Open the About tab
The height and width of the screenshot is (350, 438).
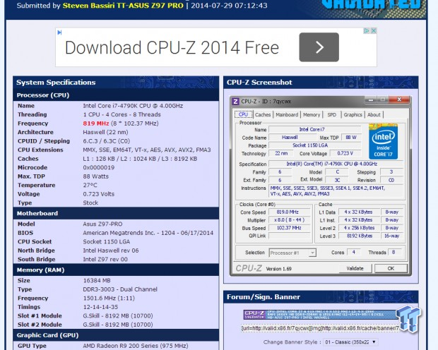[374, 115]
